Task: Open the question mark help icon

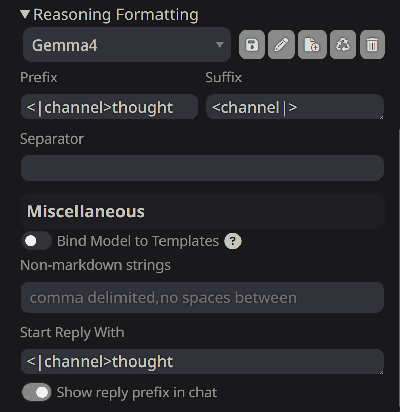Action: (x=233, y=241)
